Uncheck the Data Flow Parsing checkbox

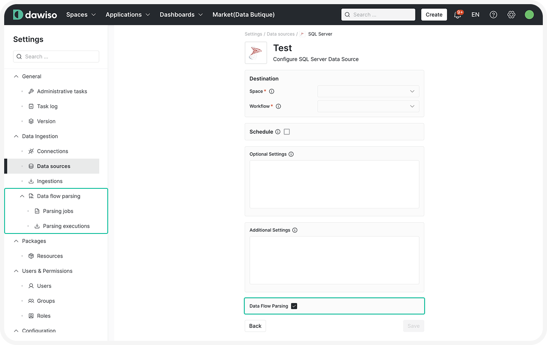tap(294, 306)
